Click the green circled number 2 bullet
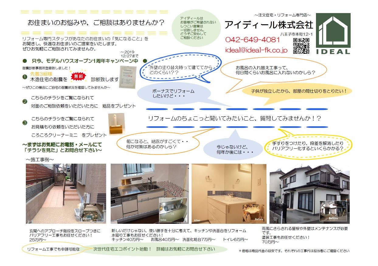Viewport: 378px width, 266px height. pos(25,102)
